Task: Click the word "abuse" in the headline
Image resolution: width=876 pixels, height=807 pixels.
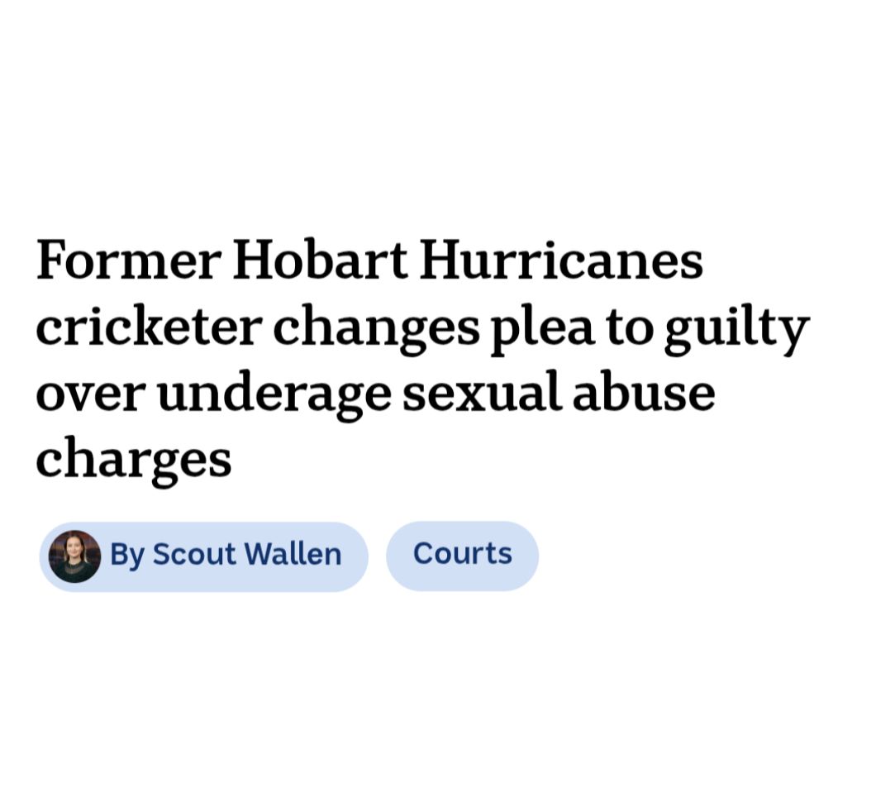Action: (644, 391)
